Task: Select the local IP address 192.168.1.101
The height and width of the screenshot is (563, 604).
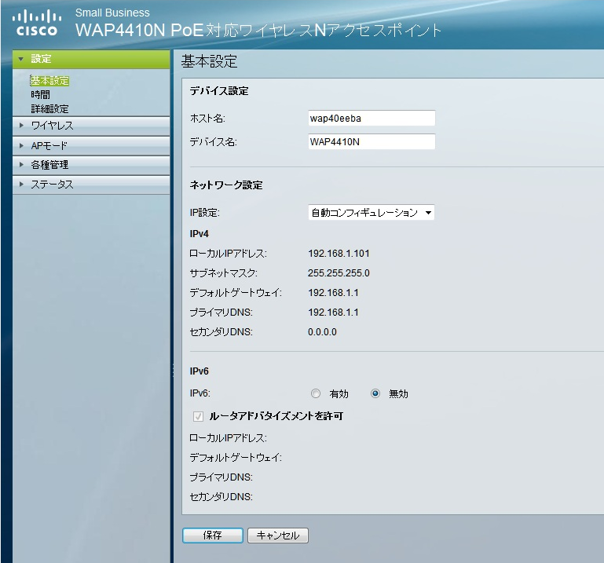Action: [339, 254]
